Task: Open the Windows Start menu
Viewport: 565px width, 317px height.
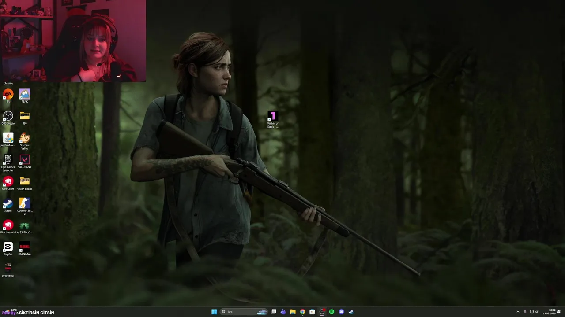Action: [x=214, y=312]
